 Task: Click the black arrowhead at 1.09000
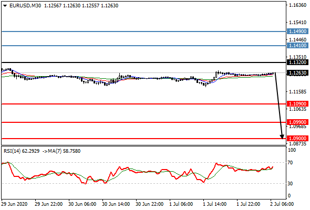282,136
